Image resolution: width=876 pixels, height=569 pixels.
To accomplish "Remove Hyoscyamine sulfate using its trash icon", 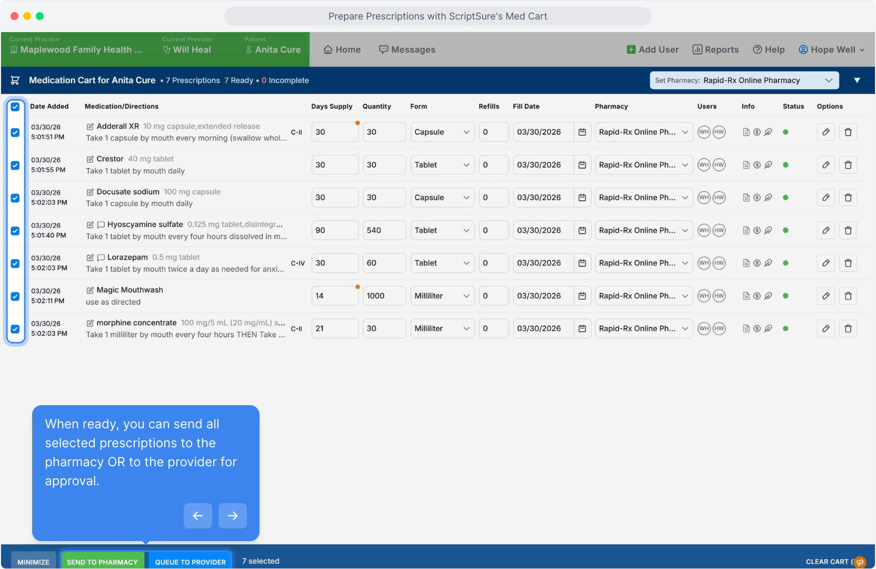I will (x=848, y=230).
